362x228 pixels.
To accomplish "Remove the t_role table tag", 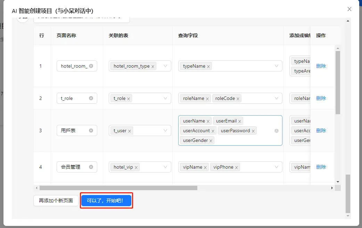I will [x=128, y=99].
